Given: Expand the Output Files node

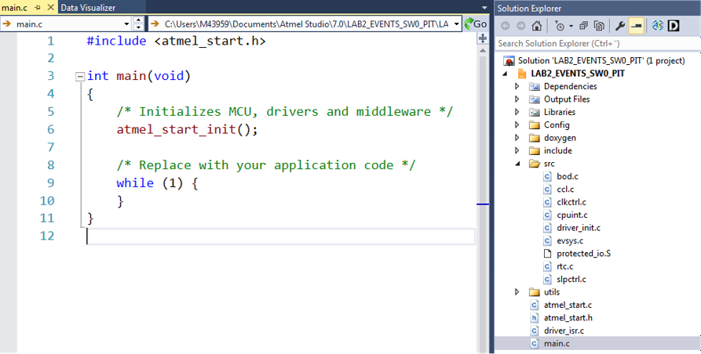Looking at the screenshot, I should click(x=517, y=99).
